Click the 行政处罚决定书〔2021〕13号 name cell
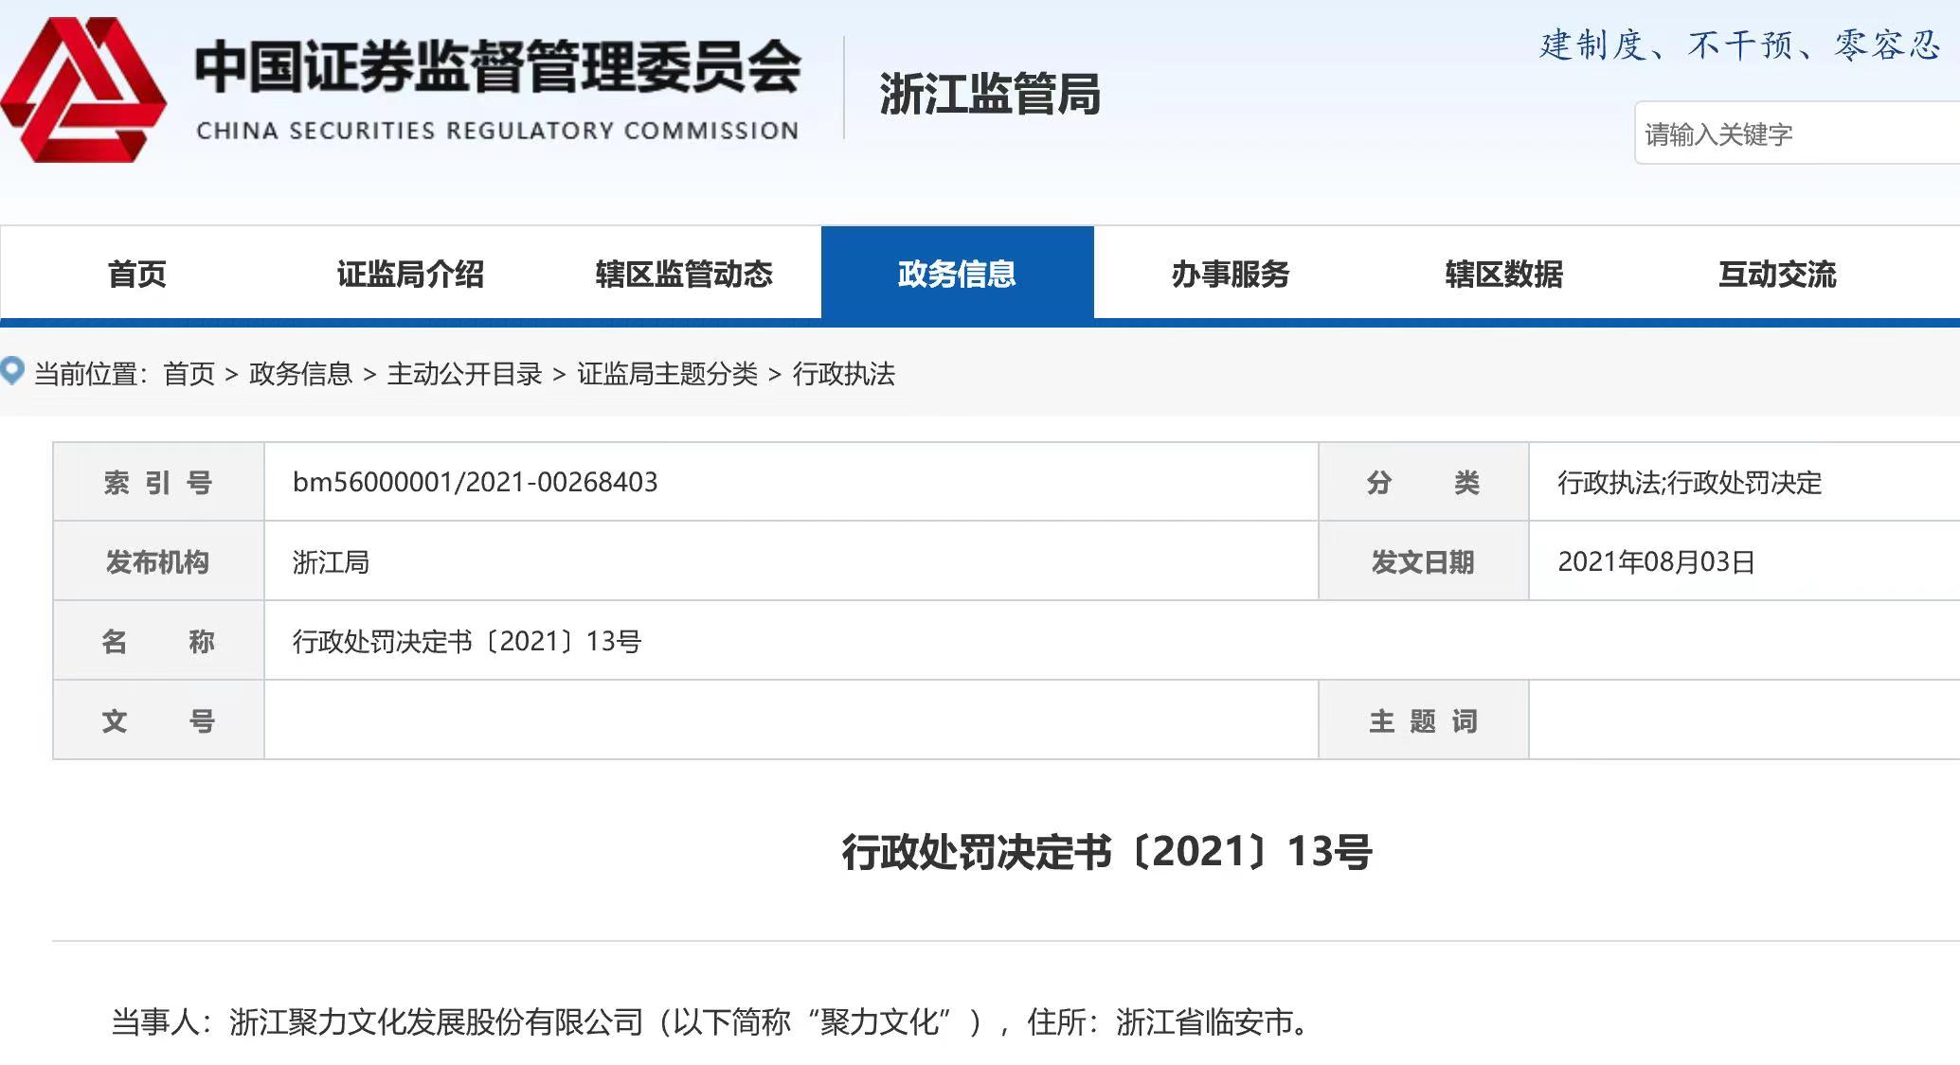 [466, 642]
